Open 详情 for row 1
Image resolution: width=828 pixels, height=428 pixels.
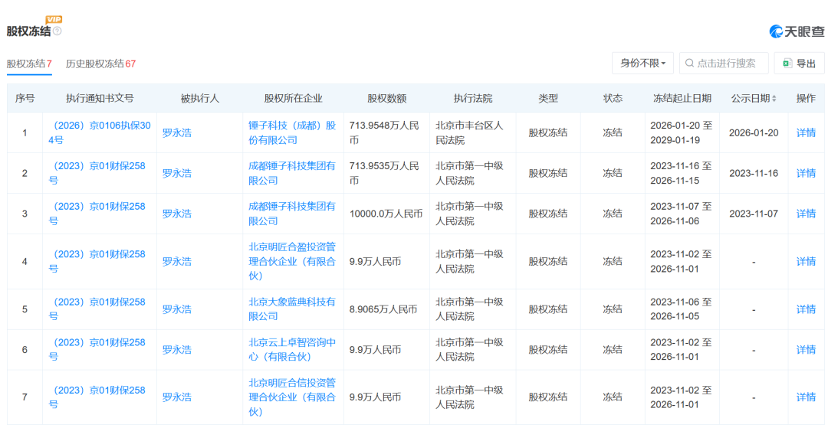pyautogui.click(x=806, y=132)
